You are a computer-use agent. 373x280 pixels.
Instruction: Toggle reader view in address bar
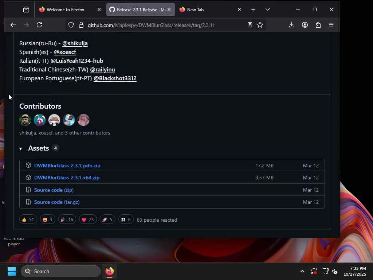click(x=250, y=25)
